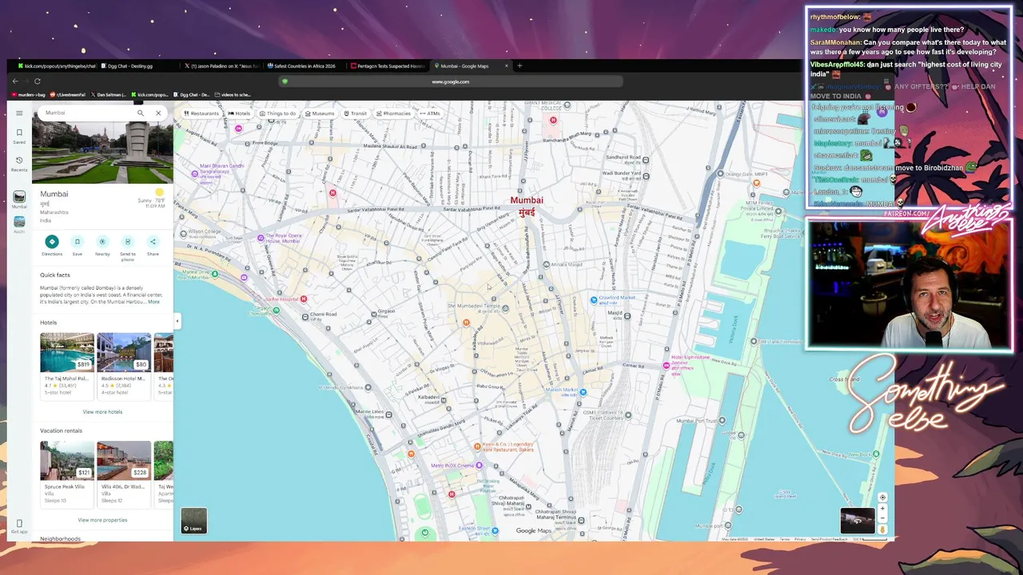Open Recents in the sidebar
This screenshot has height=575, width=1023.
pyautogui.click(x=19, y=164)
